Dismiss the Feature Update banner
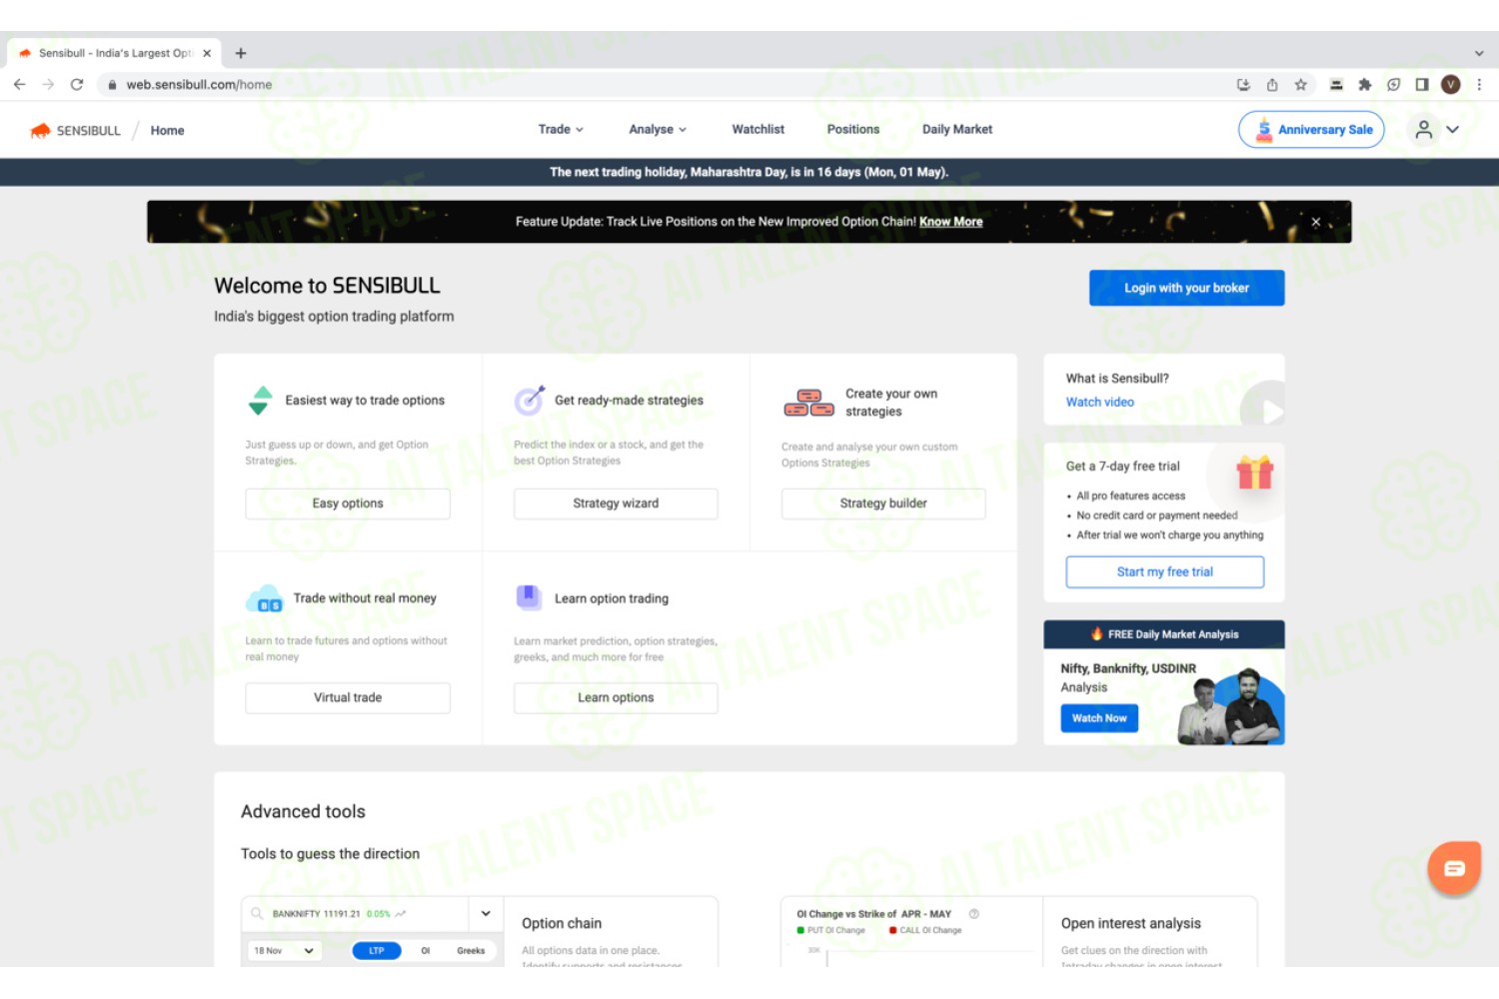Viewport: 1499px width, 999px height. (x=1316, y=222)
